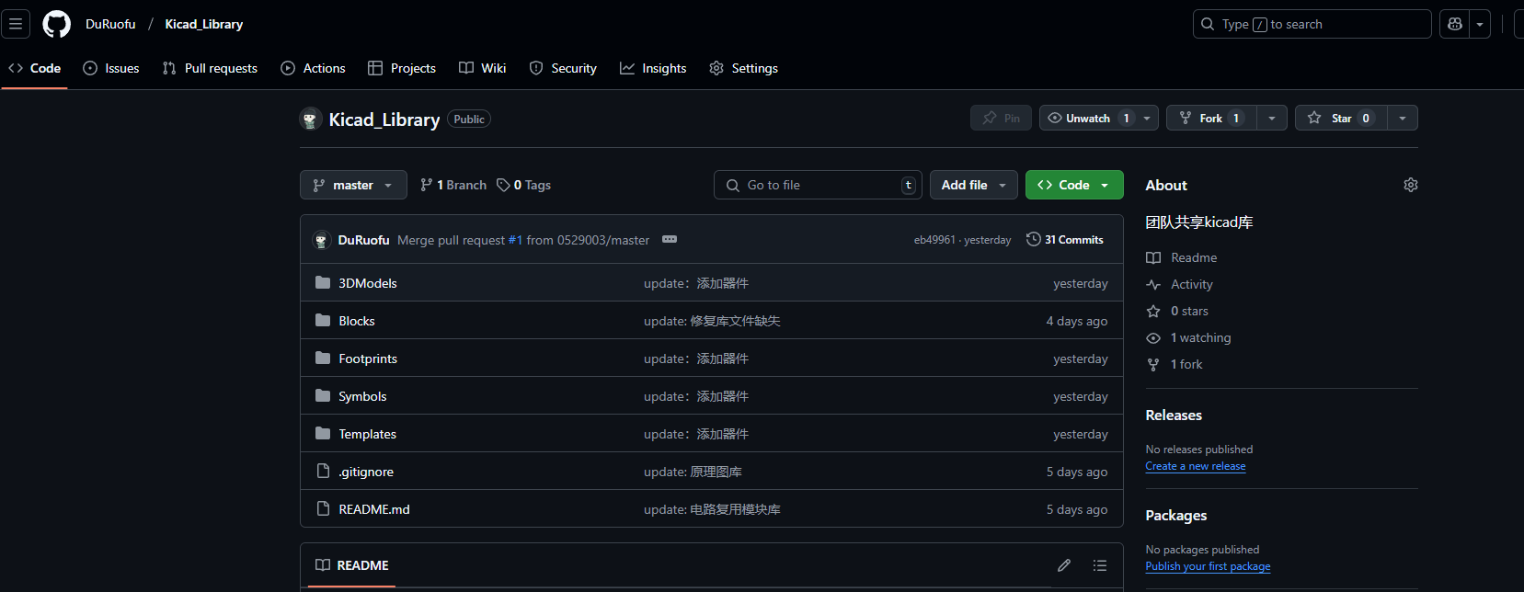Viewport: 1524px width, 592px height.
Task: Open the hamburger navigation menu
Action: point(16,24)
